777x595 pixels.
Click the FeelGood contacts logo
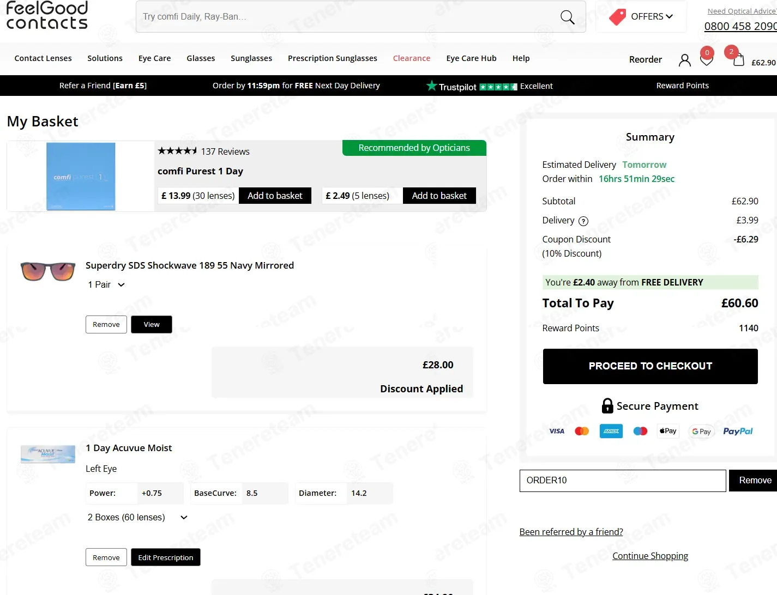click(x=47, y=15)
